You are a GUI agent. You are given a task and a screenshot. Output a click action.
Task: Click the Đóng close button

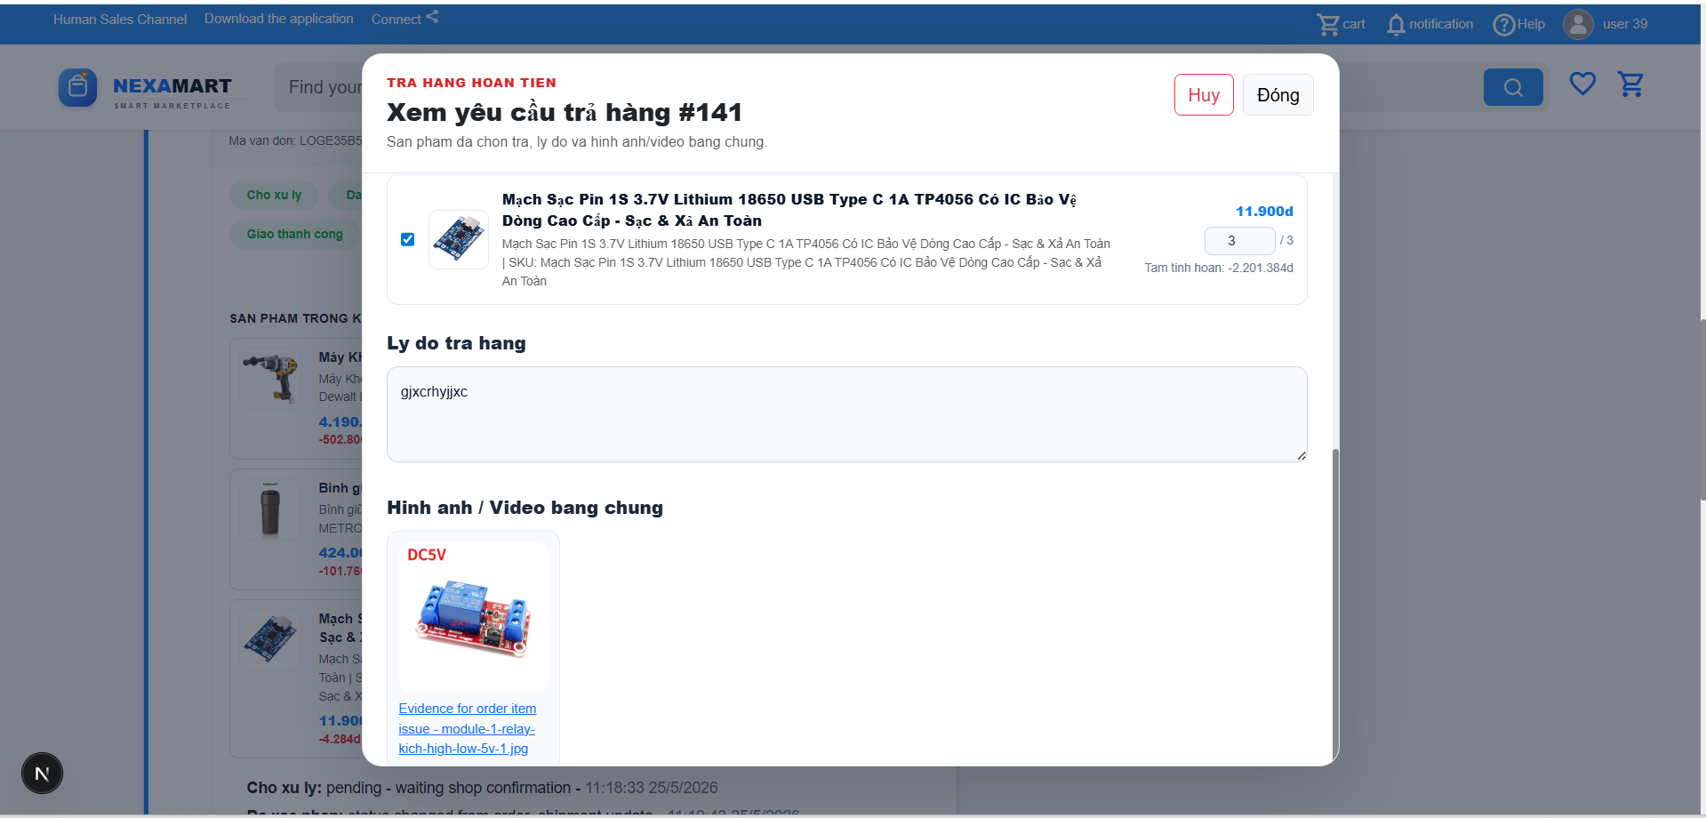tap(1277, 95)
